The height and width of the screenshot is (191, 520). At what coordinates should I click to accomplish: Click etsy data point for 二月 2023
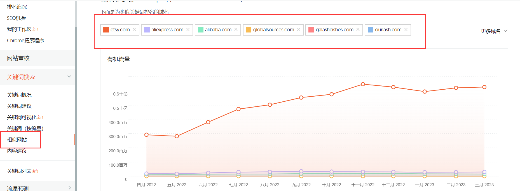pyautogui.click(x=456, y=88)
